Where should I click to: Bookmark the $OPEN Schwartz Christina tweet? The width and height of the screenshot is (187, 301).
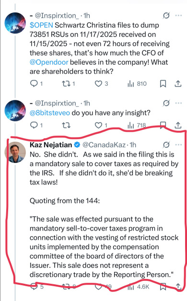click(x=163, y=84)
